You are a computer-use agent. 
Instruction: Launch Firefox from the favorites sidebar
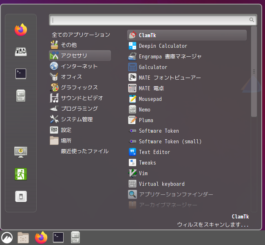click(21, 30)
